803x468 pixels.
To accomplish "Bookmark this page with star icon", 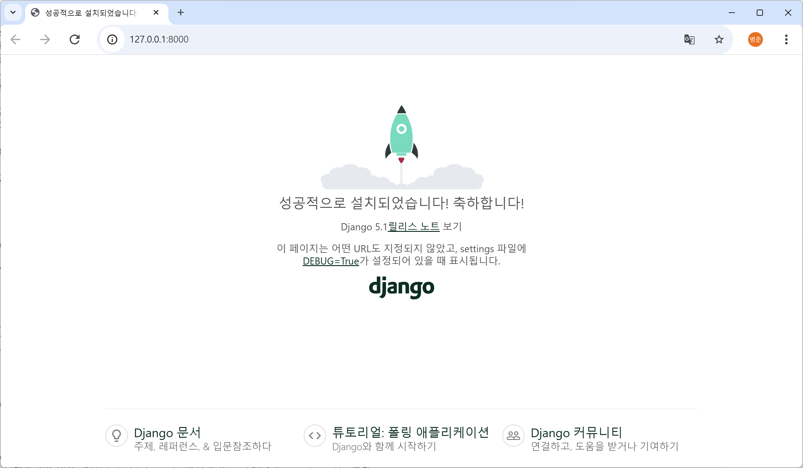I will 719,39.
